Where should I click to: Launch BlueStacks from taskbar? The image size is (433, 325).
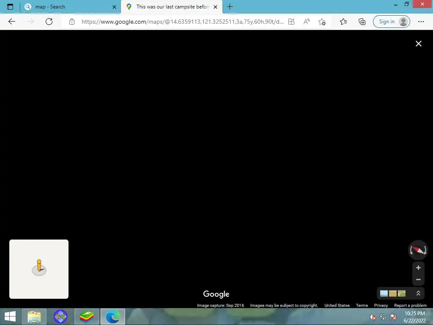[86, 317]
